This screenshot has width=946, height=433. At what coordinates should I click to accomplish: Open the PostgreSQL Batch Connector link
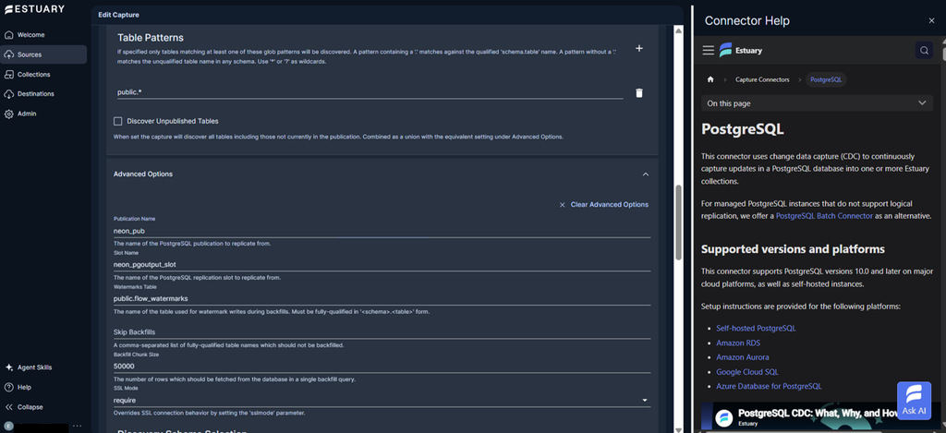[824, 215]
